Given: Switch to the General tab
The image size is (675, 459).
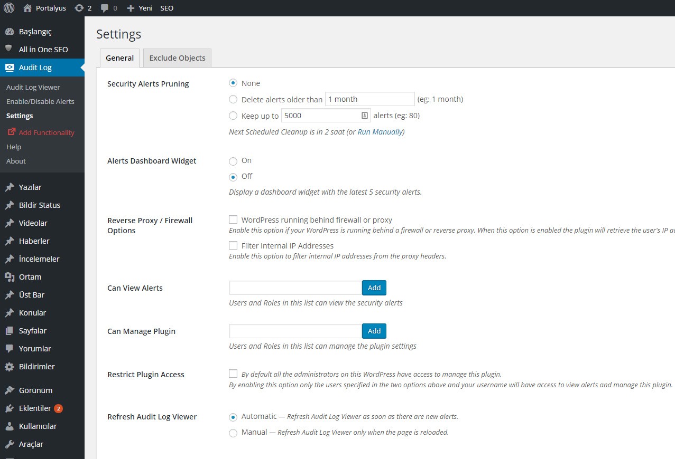Looking at the screenshot, I should coord(119,58).
